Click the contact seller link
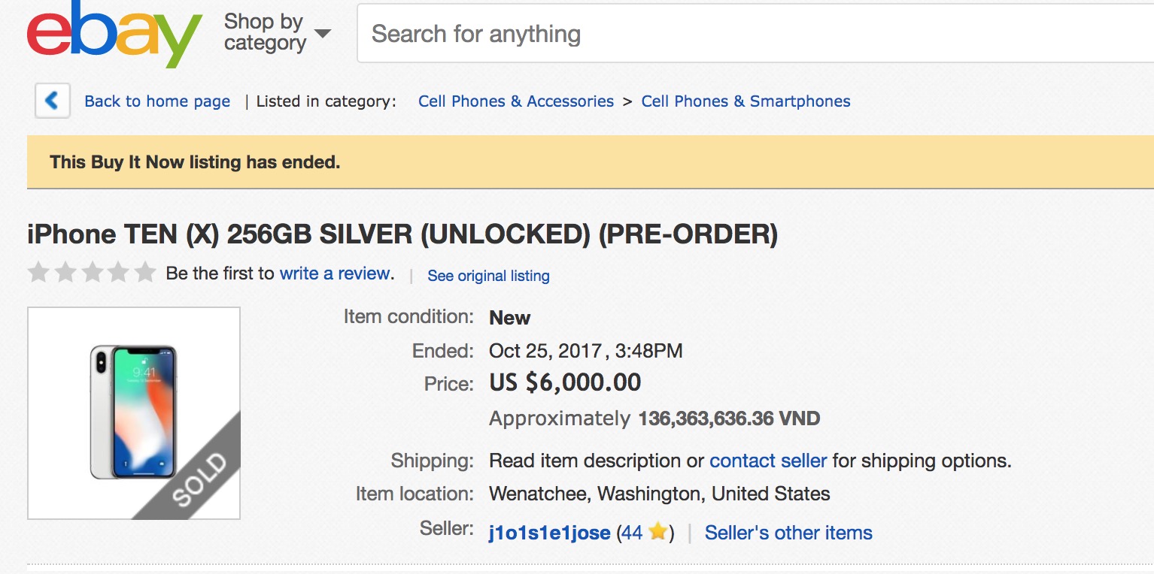This screenshot has width=1154, height=574. coord(768,461)
